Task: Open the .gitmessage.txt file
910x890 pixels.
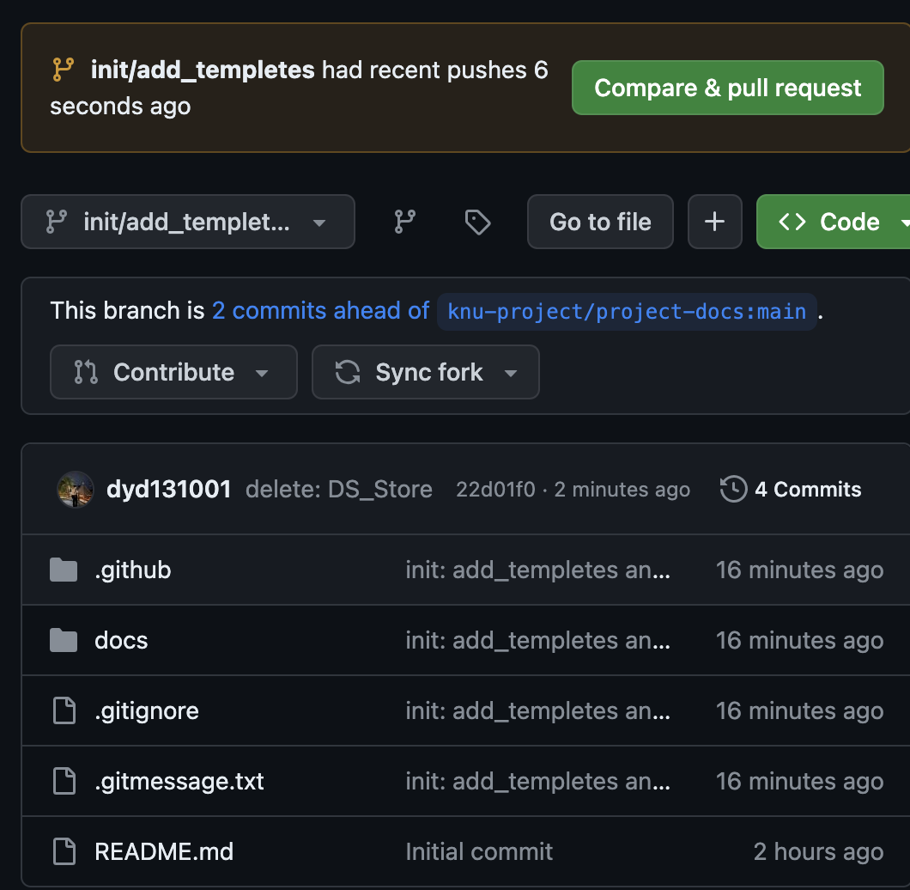Action: pos(179,782)
